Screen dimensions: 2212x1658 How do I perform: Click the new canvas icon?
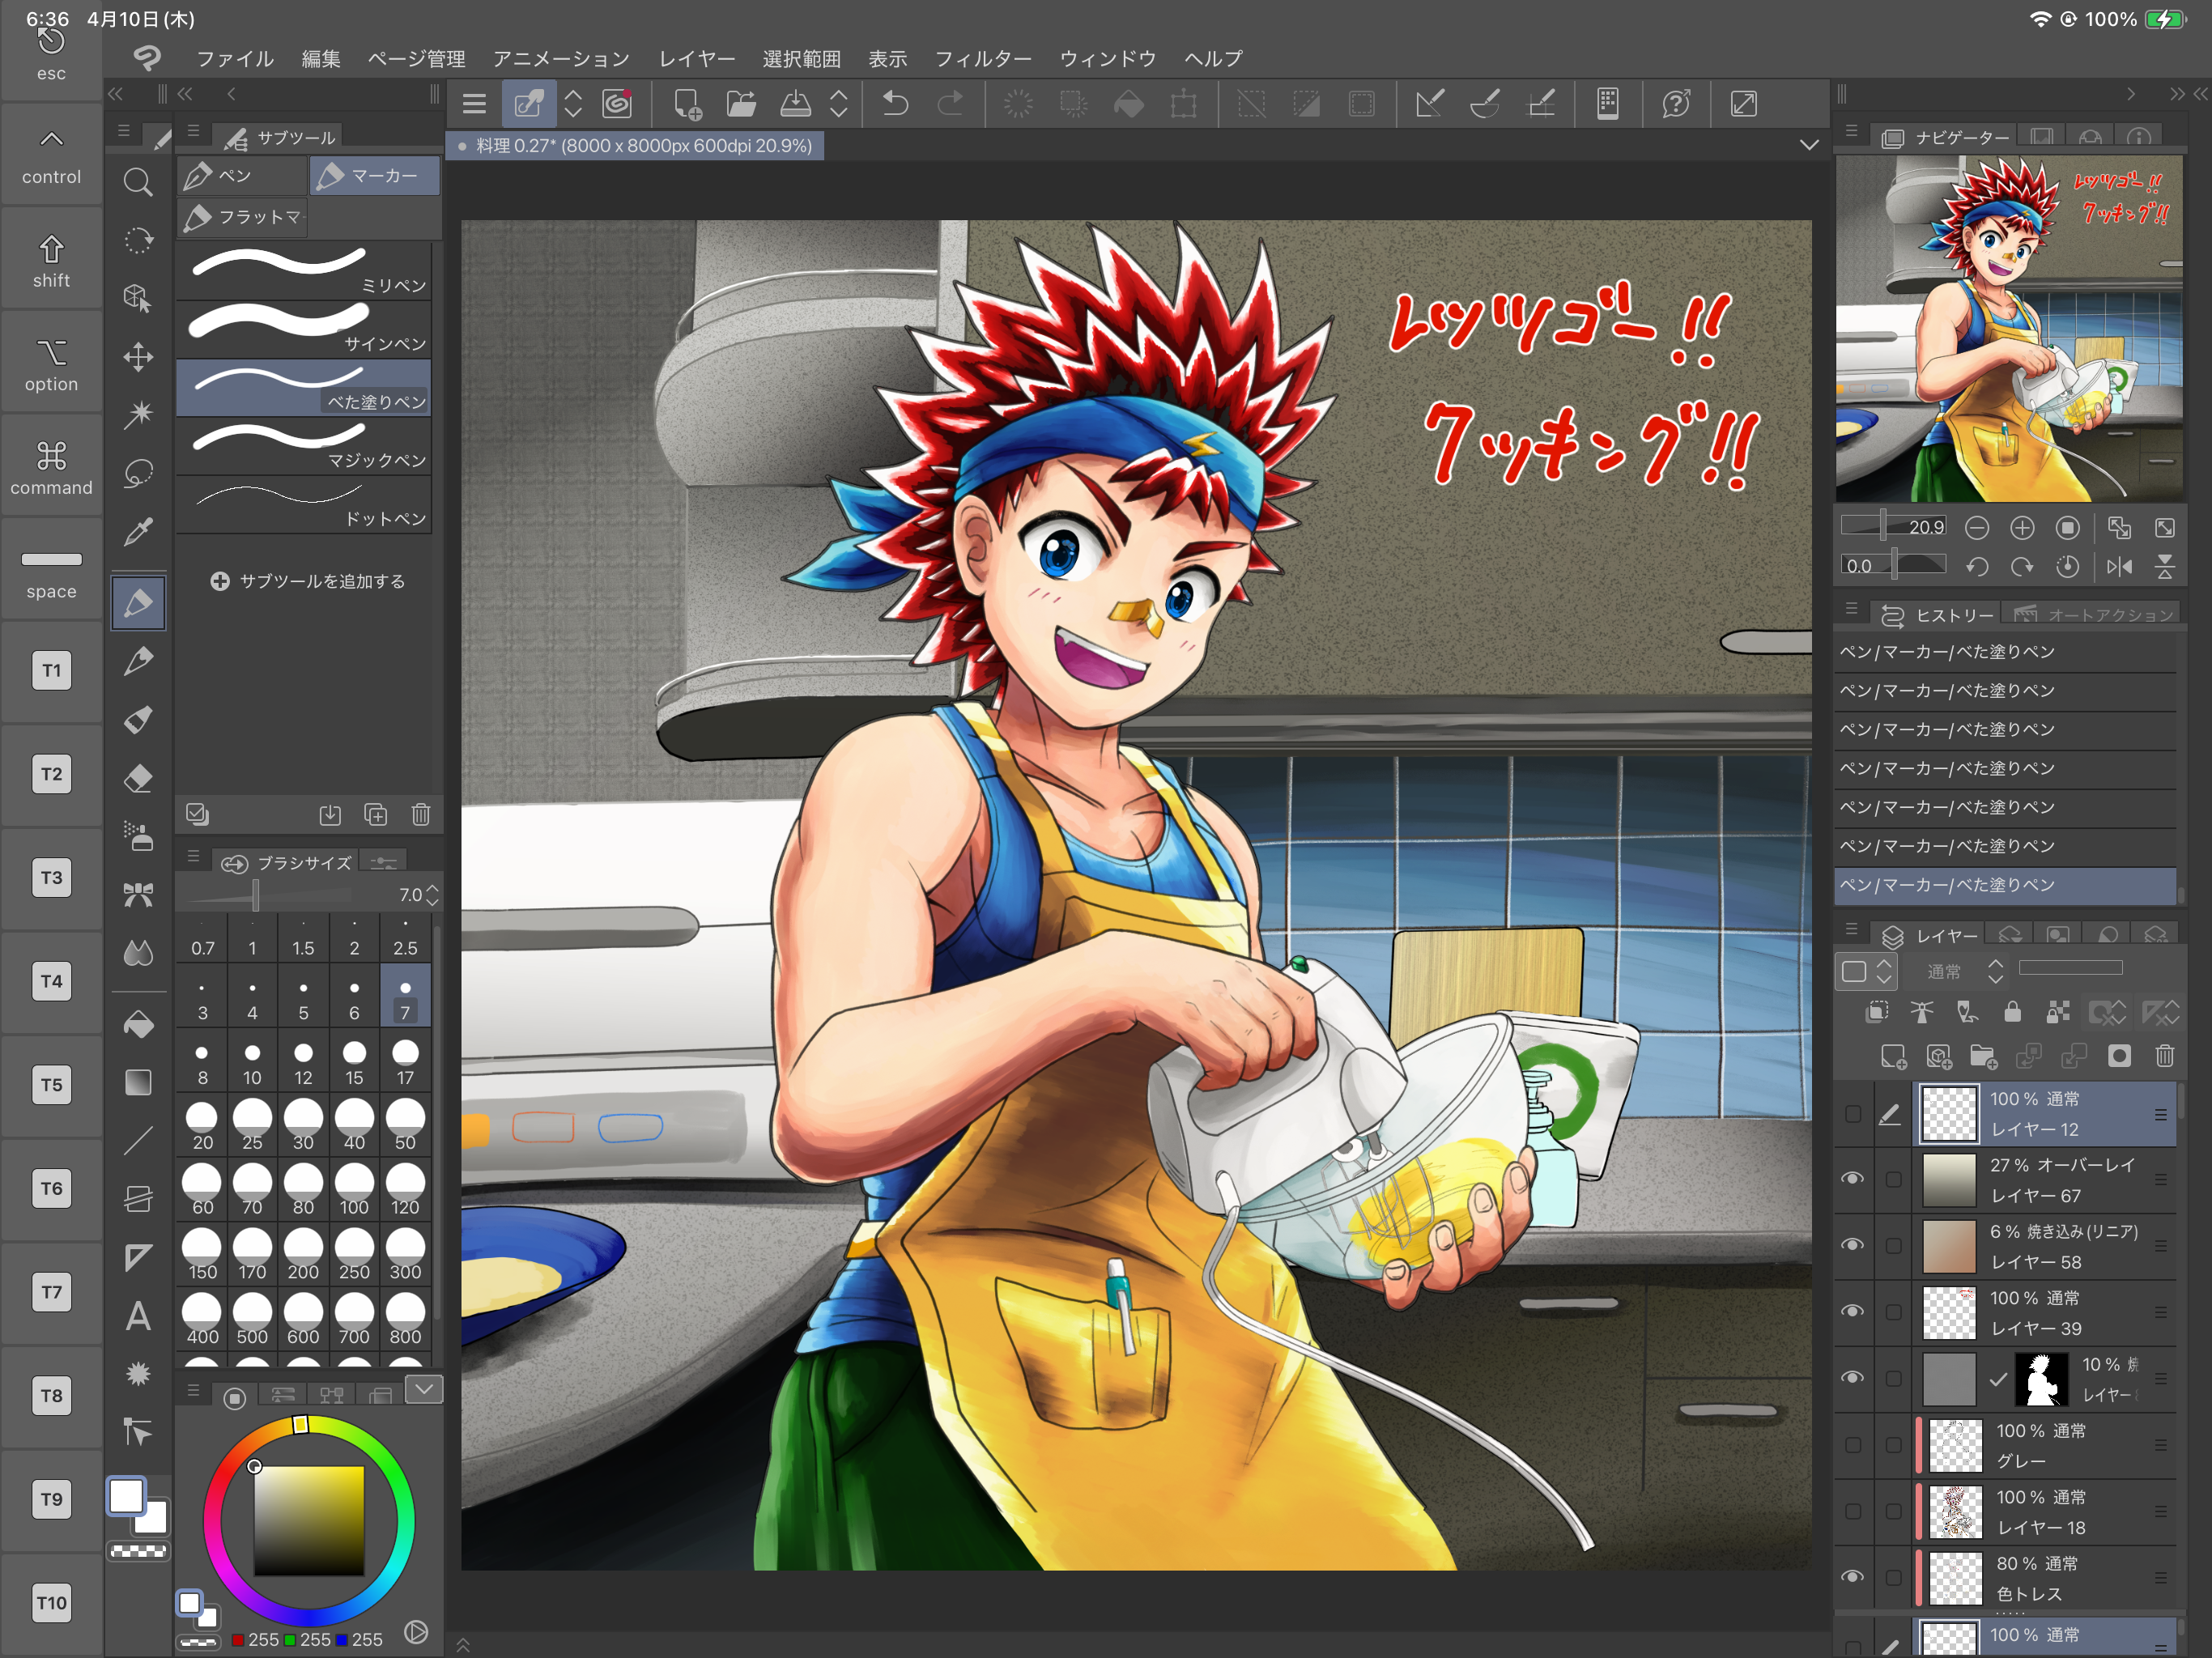[687, 103]
